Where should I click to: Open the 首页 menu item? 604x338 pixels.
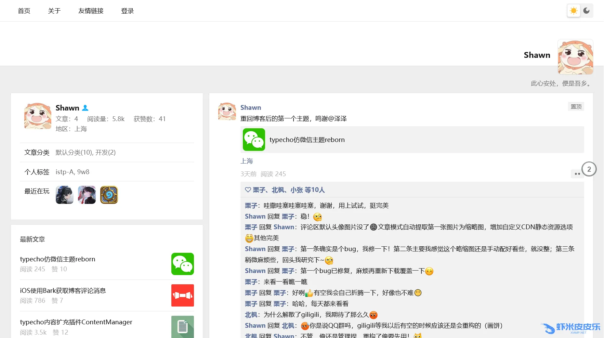pyautogui.click(x=24, y=11)
